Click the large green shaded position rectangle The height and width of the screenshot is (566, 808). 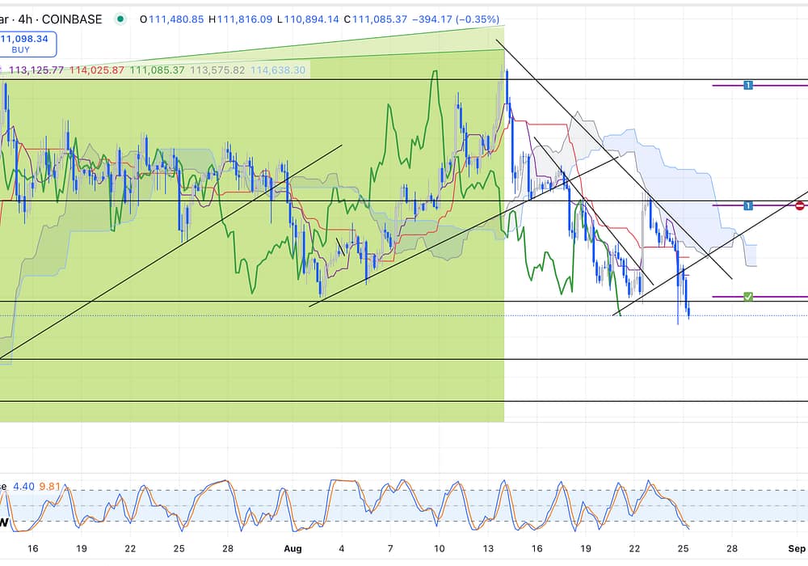click(x=242, y=372)
